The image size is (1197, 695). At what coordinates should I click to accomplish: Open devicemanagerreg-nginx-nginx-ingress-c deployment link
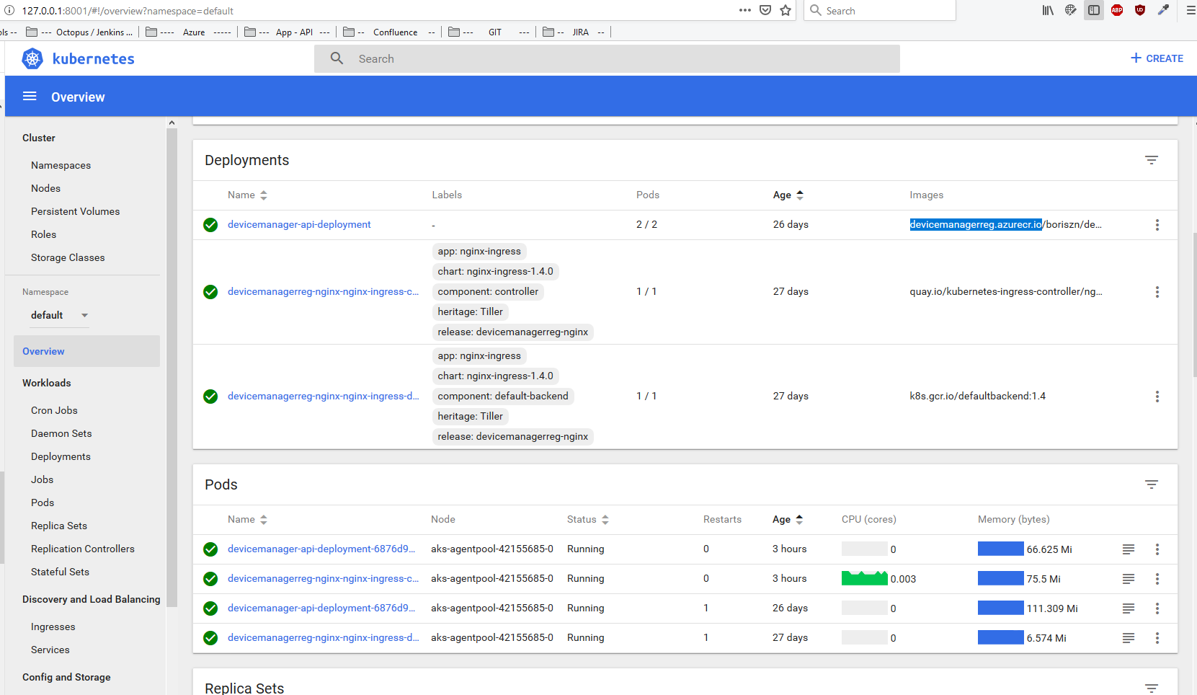(x=323, y=291)
